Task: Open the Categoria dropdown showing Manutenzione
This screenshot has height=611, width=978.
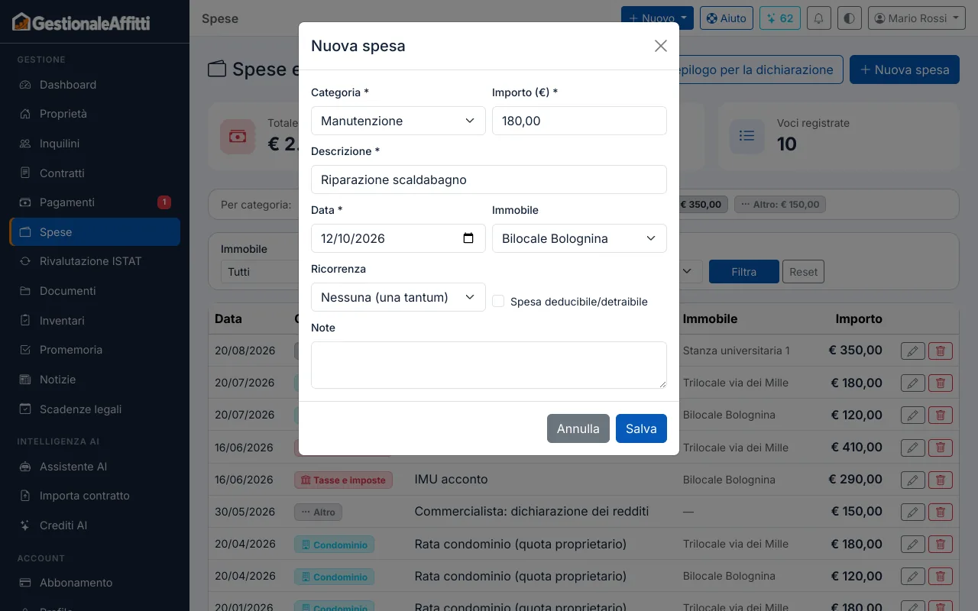Action: pyautogui.click(x=398, y=121)
